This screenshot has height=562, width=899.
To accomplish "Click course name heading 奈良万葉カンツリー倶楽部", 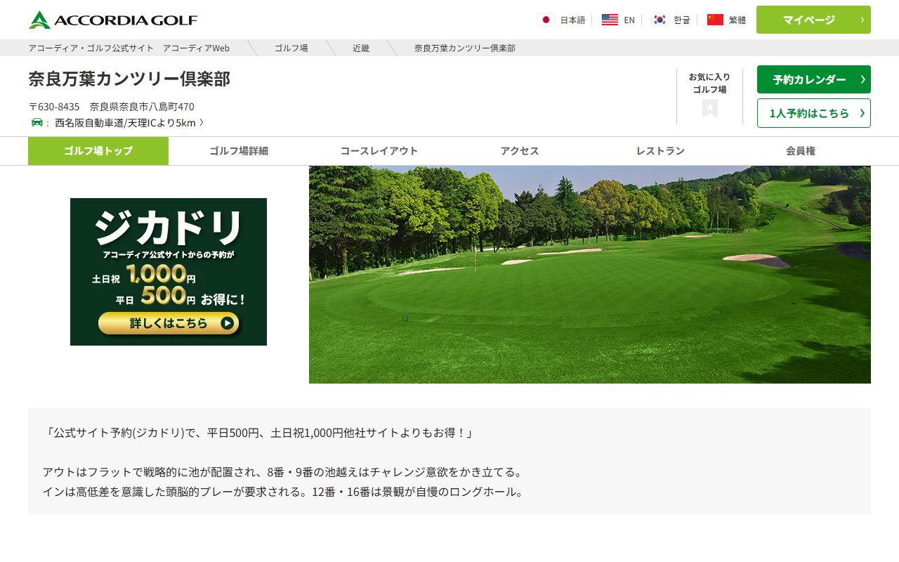I will [x=129, y=79].
